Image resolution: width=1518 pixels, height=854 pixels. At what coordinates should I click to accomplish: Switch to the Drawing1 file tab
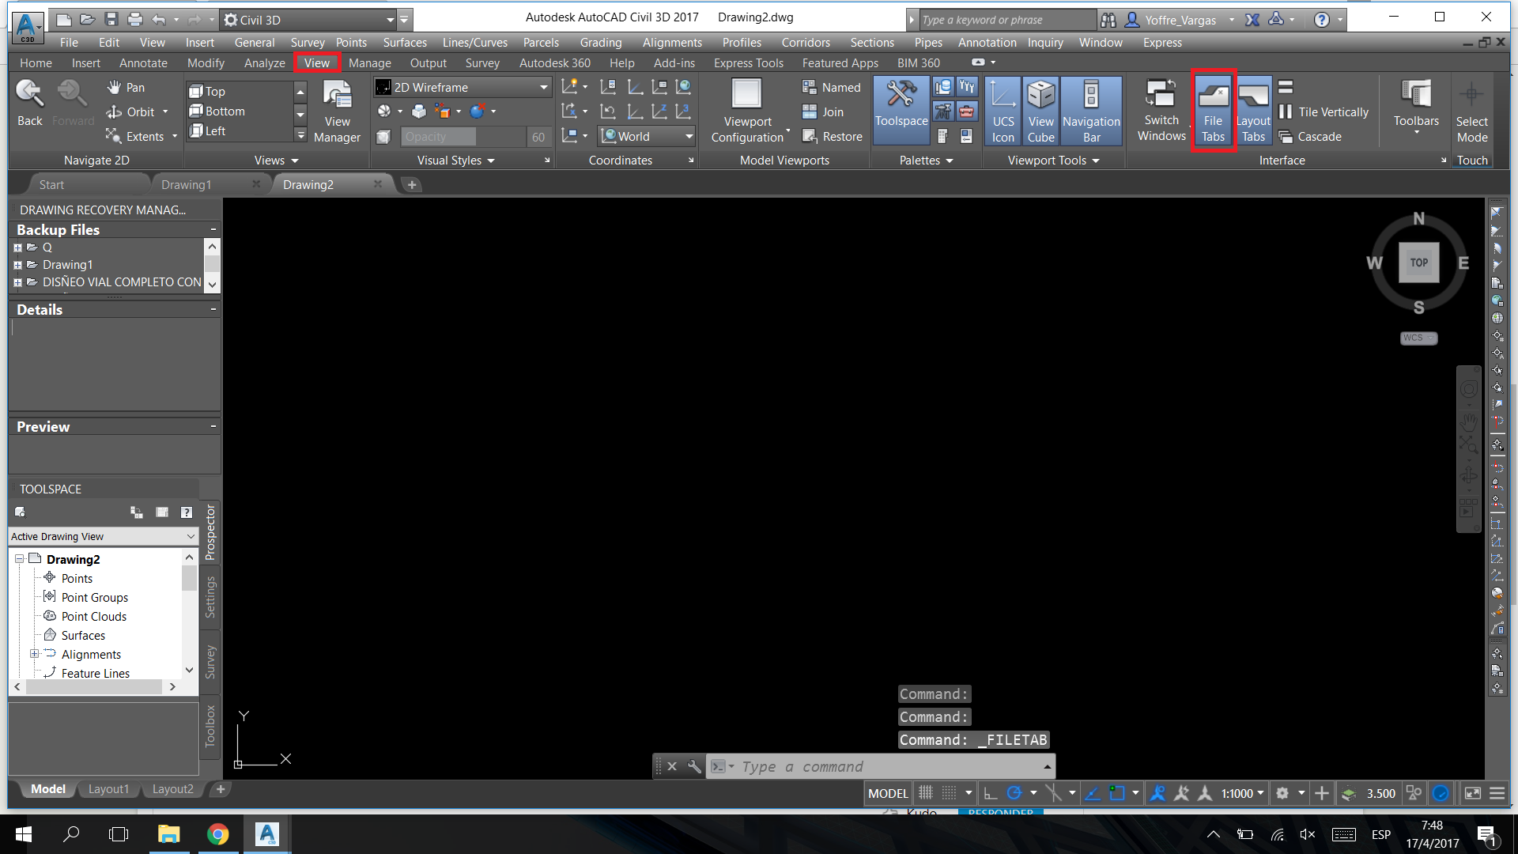pyautogui.click(x=187, y=184)
